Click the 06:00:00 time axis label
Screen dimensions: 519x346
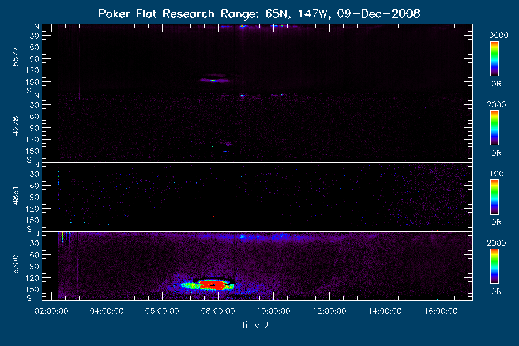(x=162, y=311)
